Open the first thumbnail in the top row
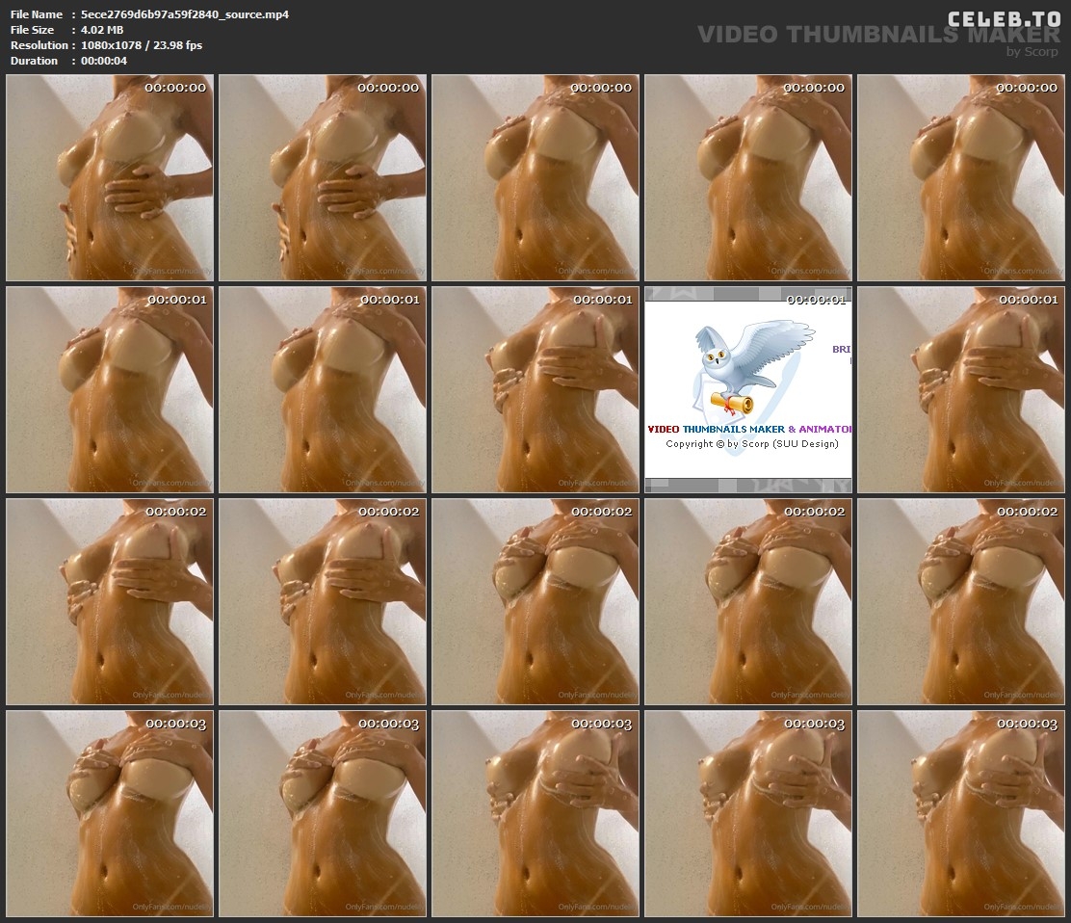Viewport: 1071px width, 923px height. (110, 178)
